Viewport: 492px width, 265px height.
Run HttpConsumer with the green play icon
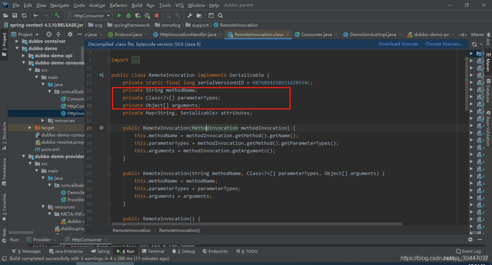click(x=119, y=15)
